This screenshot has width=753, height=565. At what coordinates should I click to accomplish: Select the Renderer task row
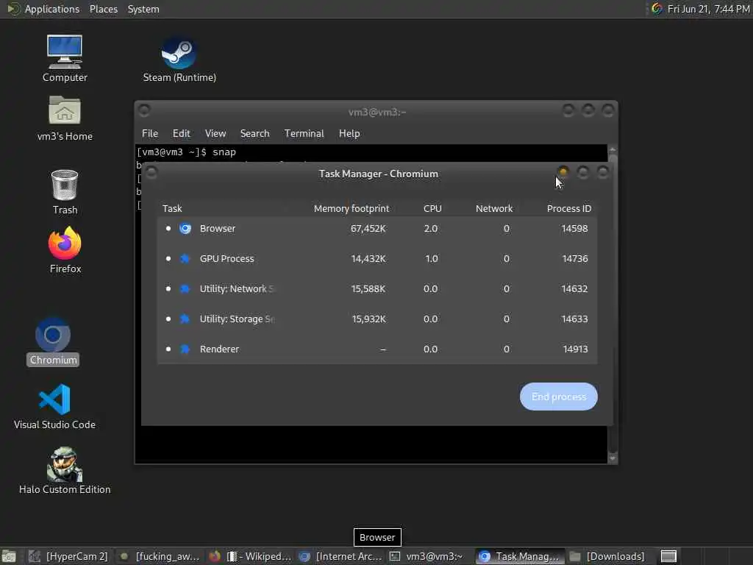377,349
